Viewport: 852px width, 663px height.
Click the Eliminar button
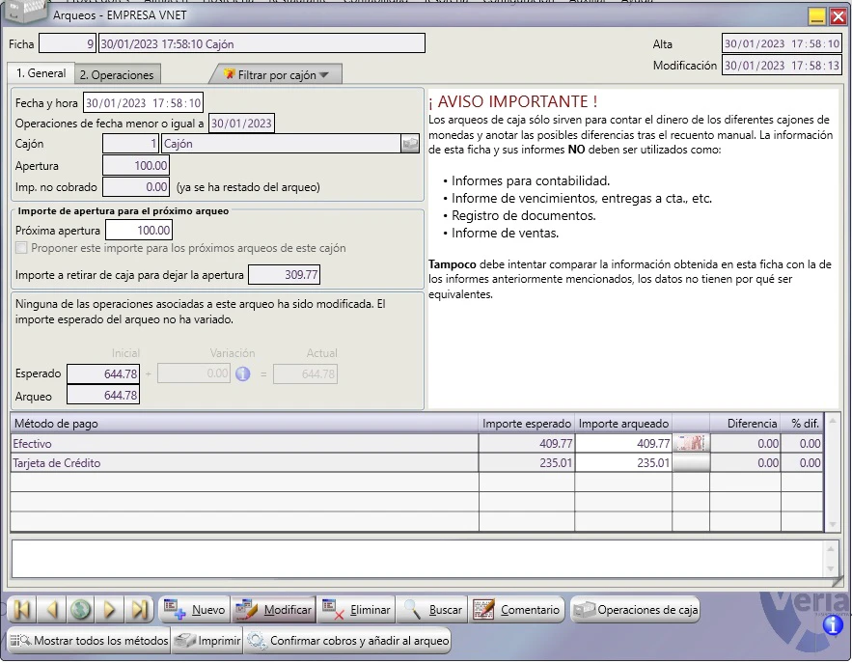[356, 610]
